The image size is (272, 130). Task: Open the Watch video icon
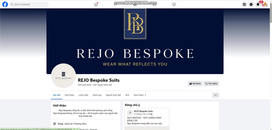click(174, 5)
